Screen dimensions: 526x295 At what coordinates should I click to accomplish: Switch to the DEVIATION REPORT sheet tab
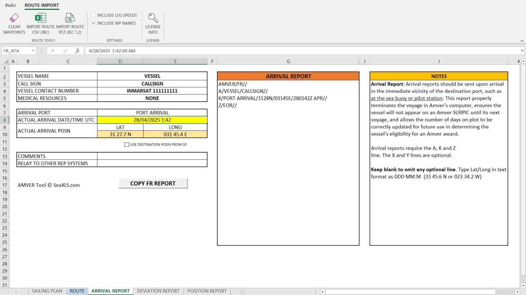[x=158, y=291]
